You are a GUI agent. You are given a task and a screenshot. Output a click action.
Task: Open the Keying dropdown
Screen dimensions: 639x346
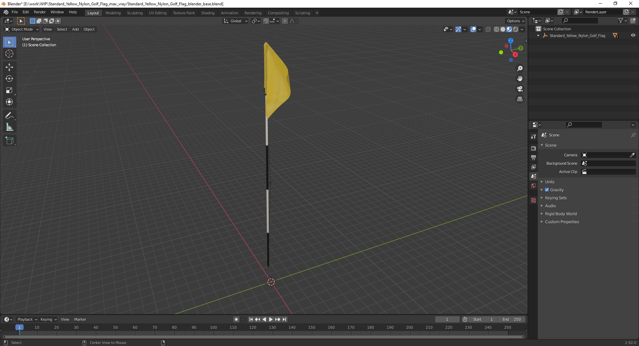coord(48,319)
